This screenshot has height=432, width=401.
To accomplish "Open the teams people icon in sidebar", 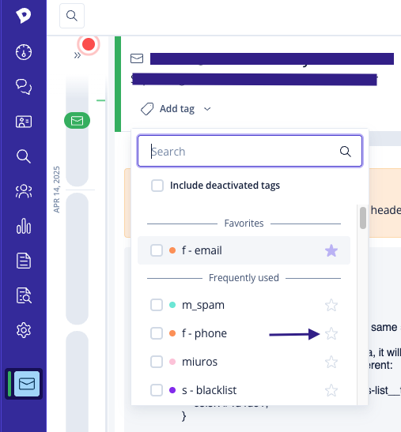I will (24, 191).
